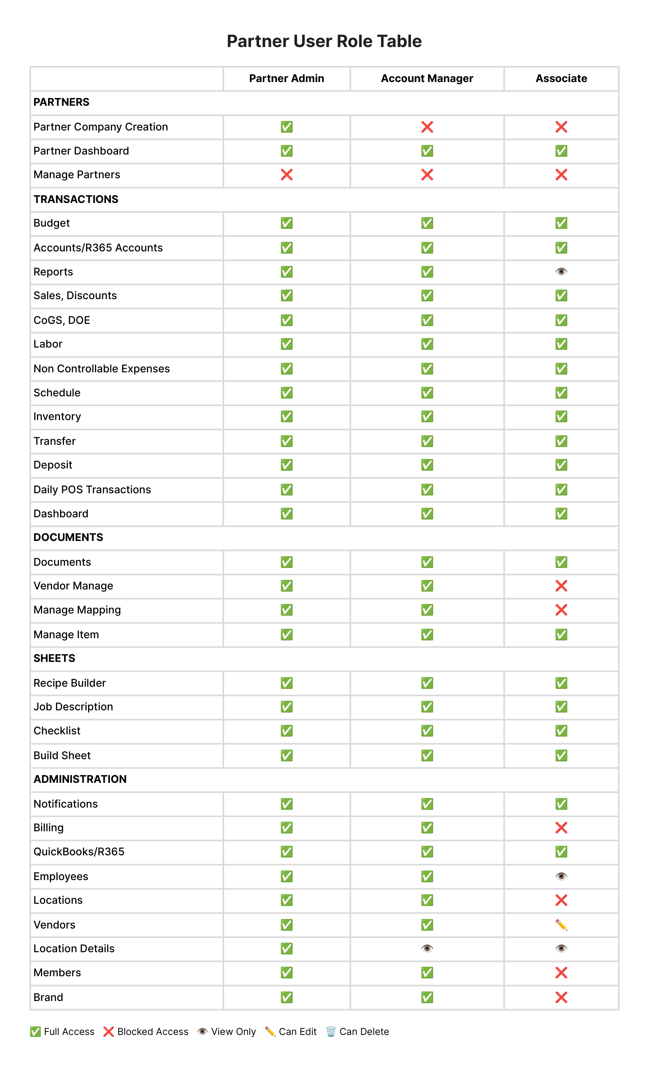Click the pencil icon in the legend

coord(270,1031)
